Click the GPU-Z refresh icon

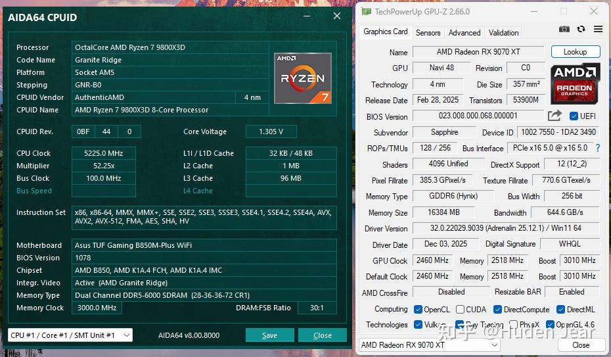coord(581,29)
